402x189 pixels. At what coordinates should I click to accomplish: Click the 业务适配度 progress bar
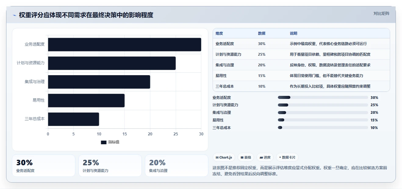(x=323, y=97)
